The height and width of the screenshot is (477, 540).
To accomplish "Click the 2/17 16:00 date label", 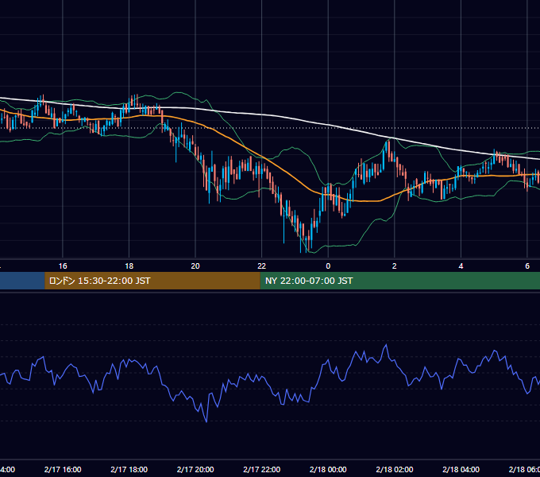I will 63,469.
